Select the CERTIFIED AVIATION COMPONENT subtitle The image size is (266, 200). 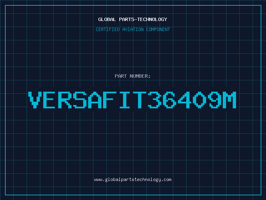pos(133,29)
